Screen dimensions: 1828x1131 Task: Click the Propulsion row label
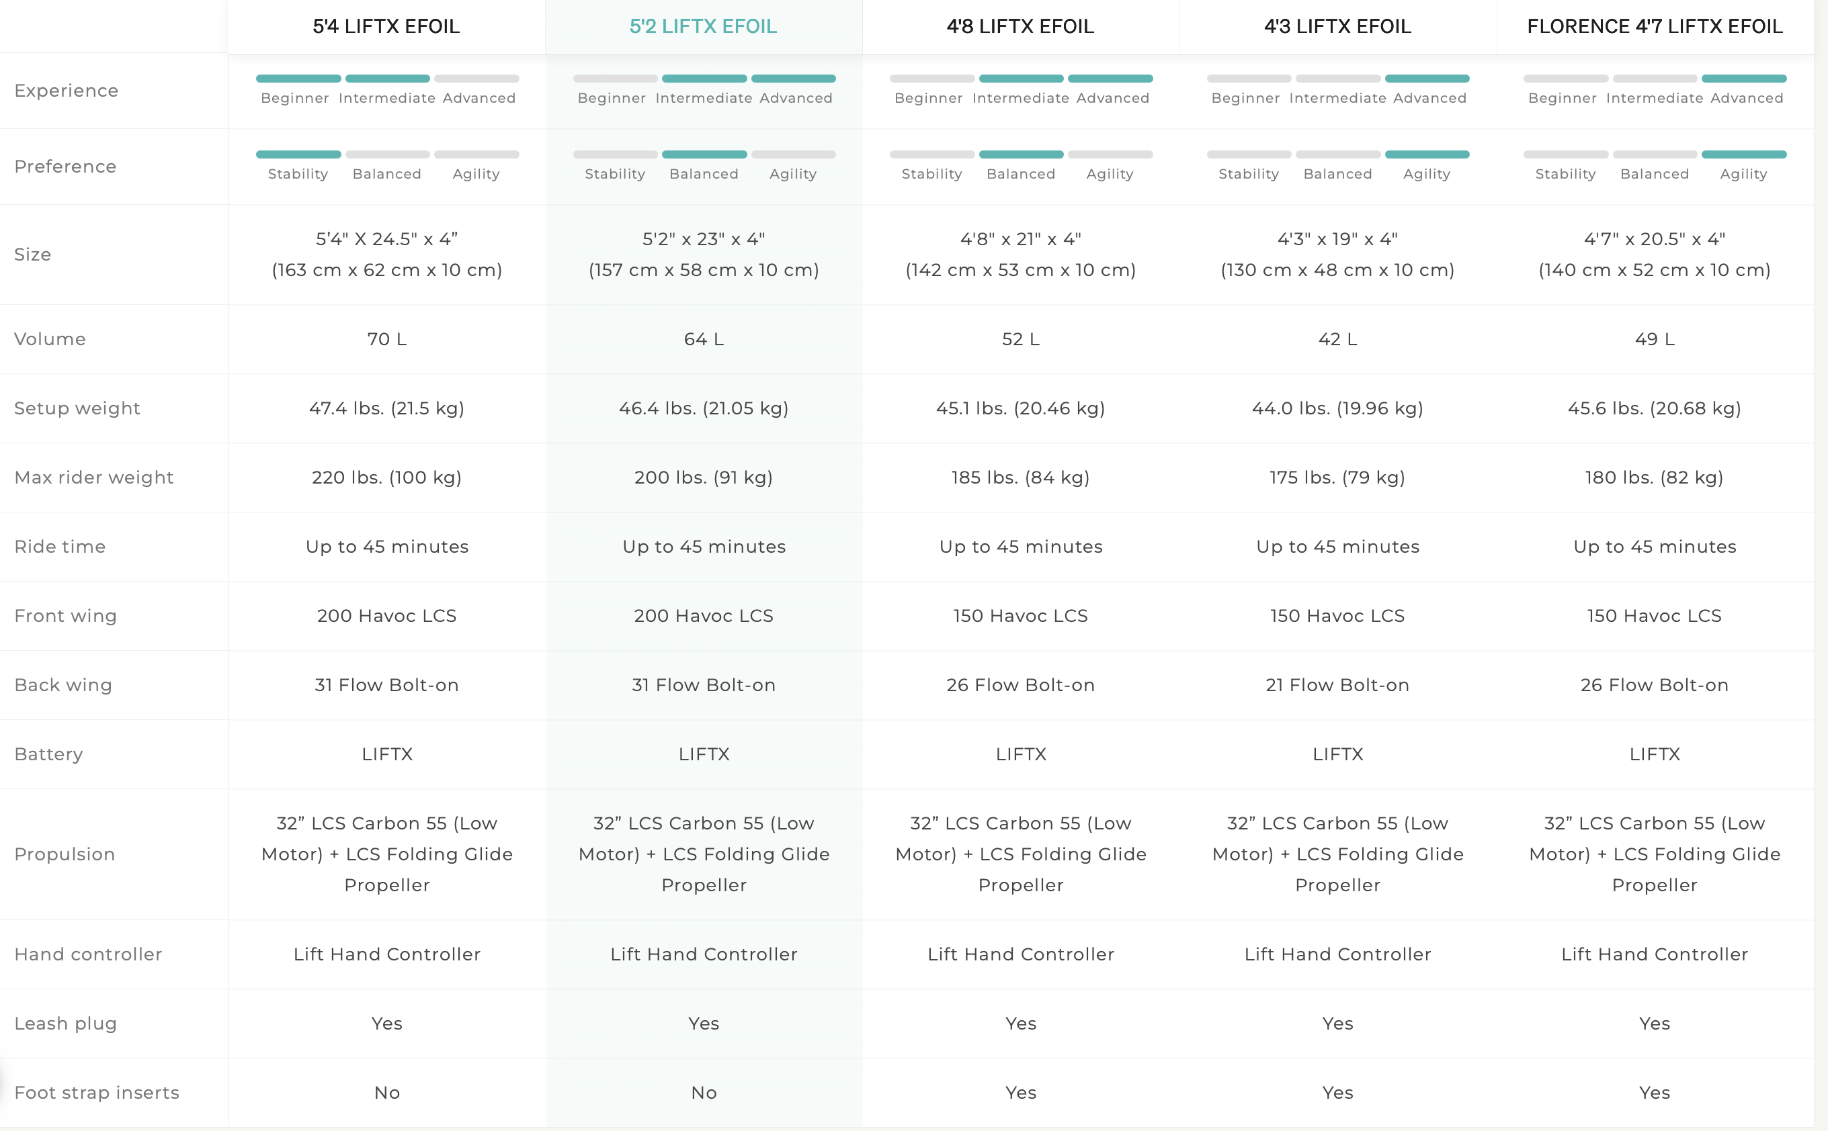tap(65, 854)
